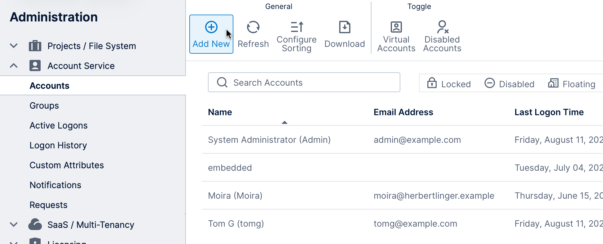Click the Search Accounts field
603x244 pixels.
coord(304,82)
